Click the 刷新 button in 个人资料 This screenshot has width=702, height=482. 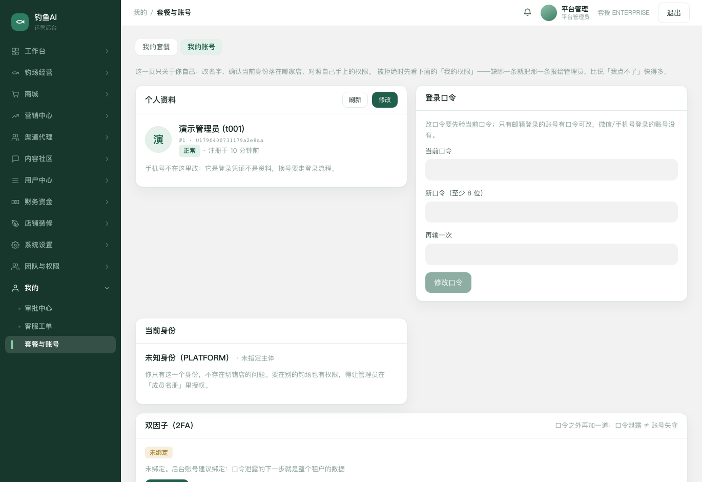[355, 100]
